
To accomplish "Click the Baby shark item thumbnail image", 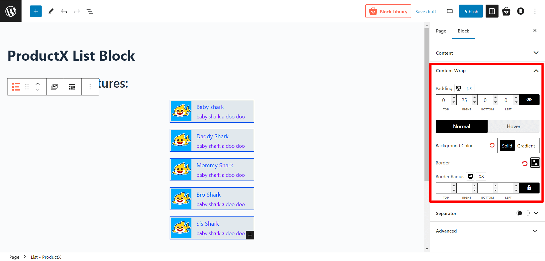I will (181, 111).
